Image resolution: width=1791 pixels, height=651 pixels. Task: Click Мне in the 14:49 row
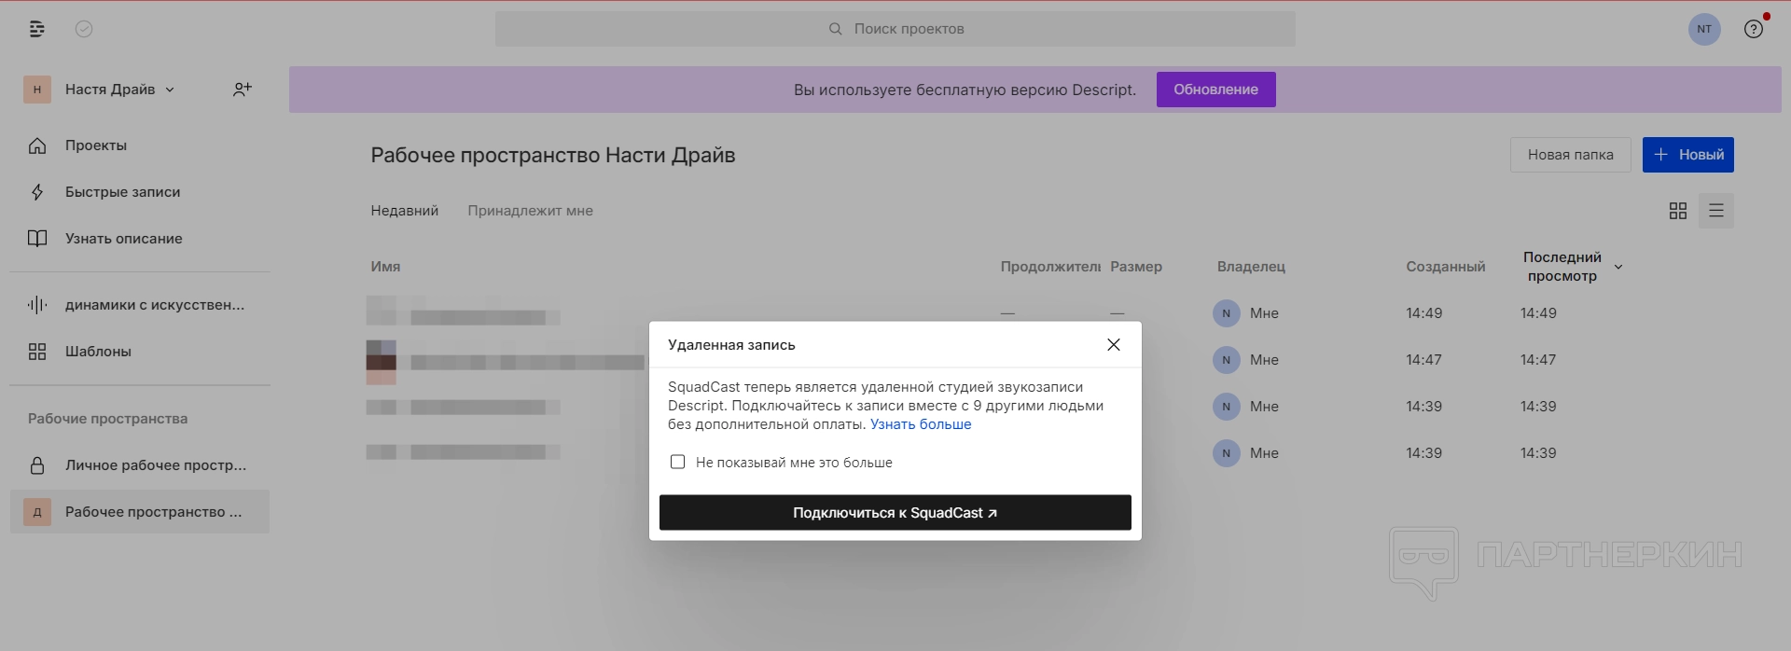[x=1264, y=313]
